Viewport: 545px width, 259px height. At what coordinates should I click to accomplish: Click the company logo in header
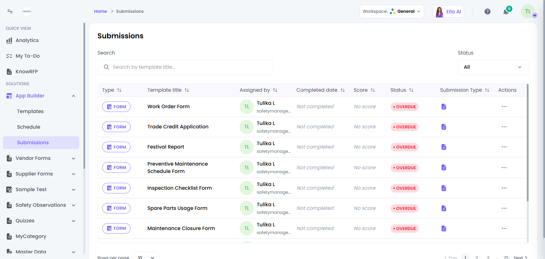click(27, 11)
